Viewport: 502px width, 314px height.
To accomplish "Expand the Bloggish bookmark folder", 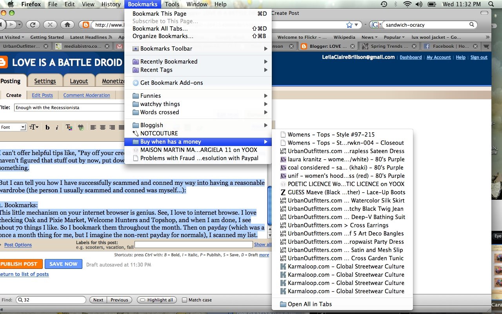I will tap(198, 125).
